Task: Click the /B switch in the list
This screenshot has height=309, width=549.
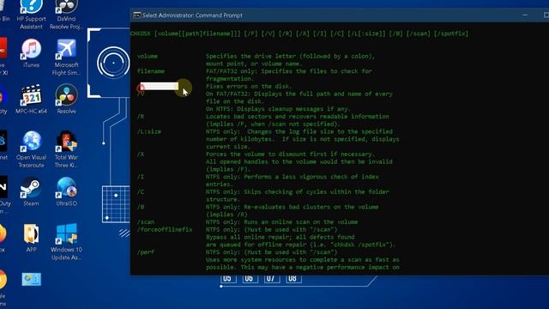Action: 141,207
